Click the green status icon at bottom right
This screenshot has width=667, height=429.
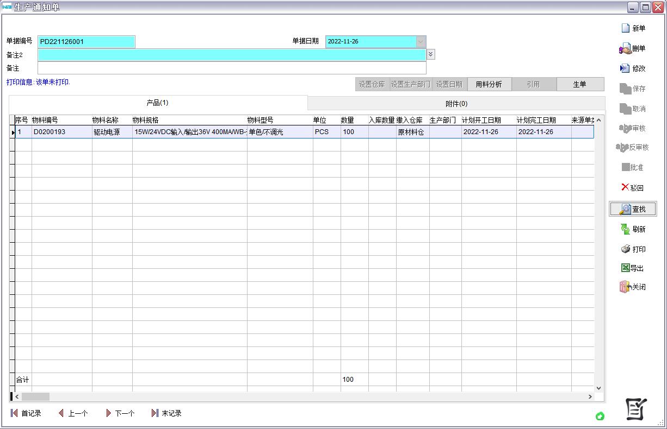click(600, 416)
